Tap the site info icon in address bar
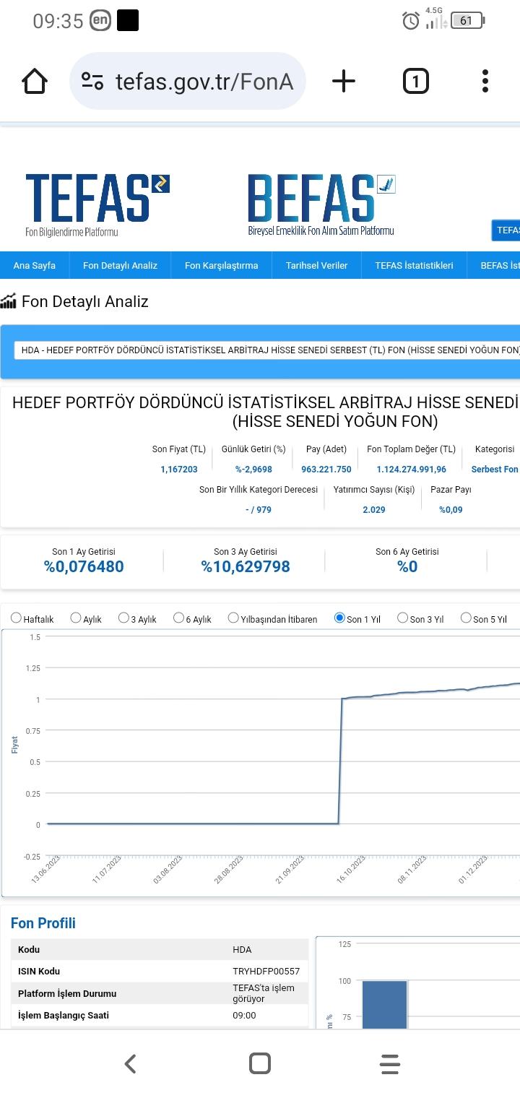Viewport: 520px width, 1098px height. (92, 81)
